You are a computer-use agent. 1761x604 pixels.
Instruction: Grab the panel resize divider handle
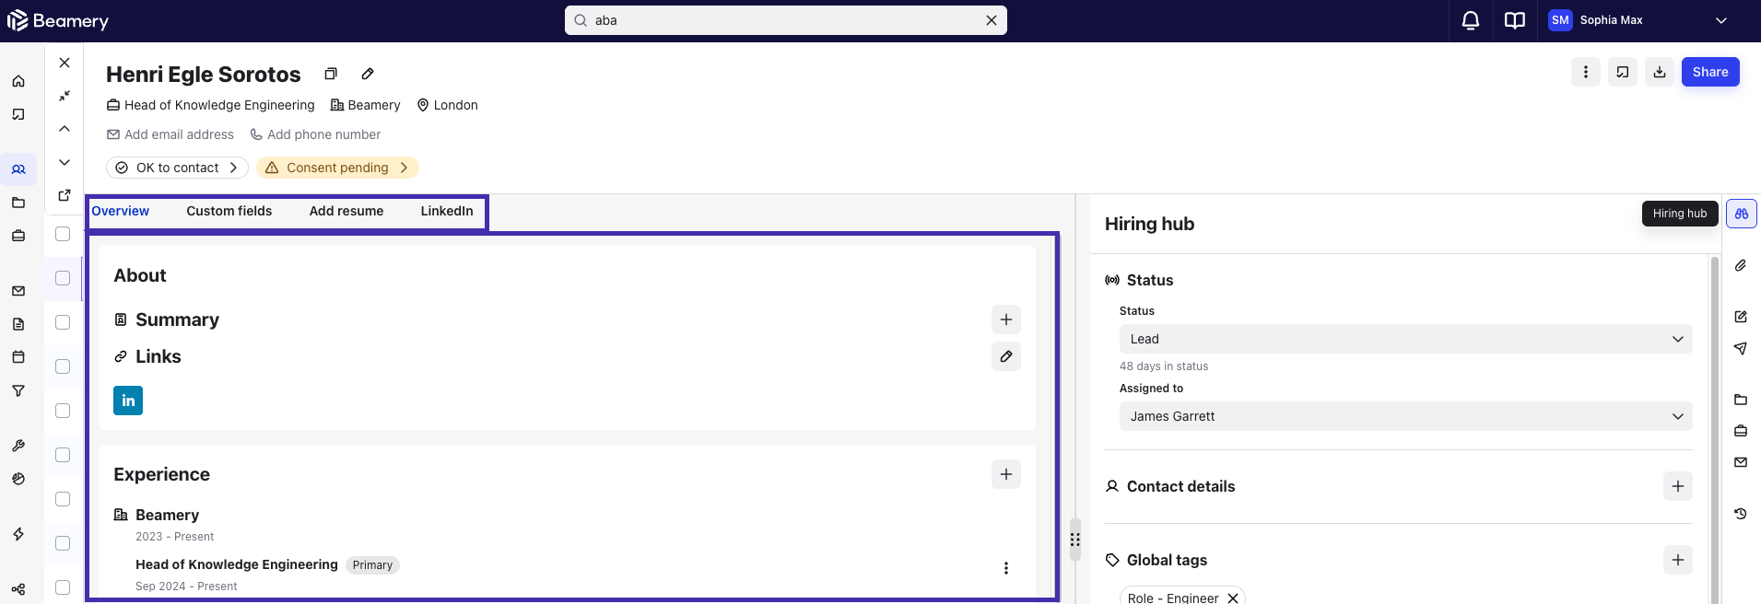[x=1074, y=539]
